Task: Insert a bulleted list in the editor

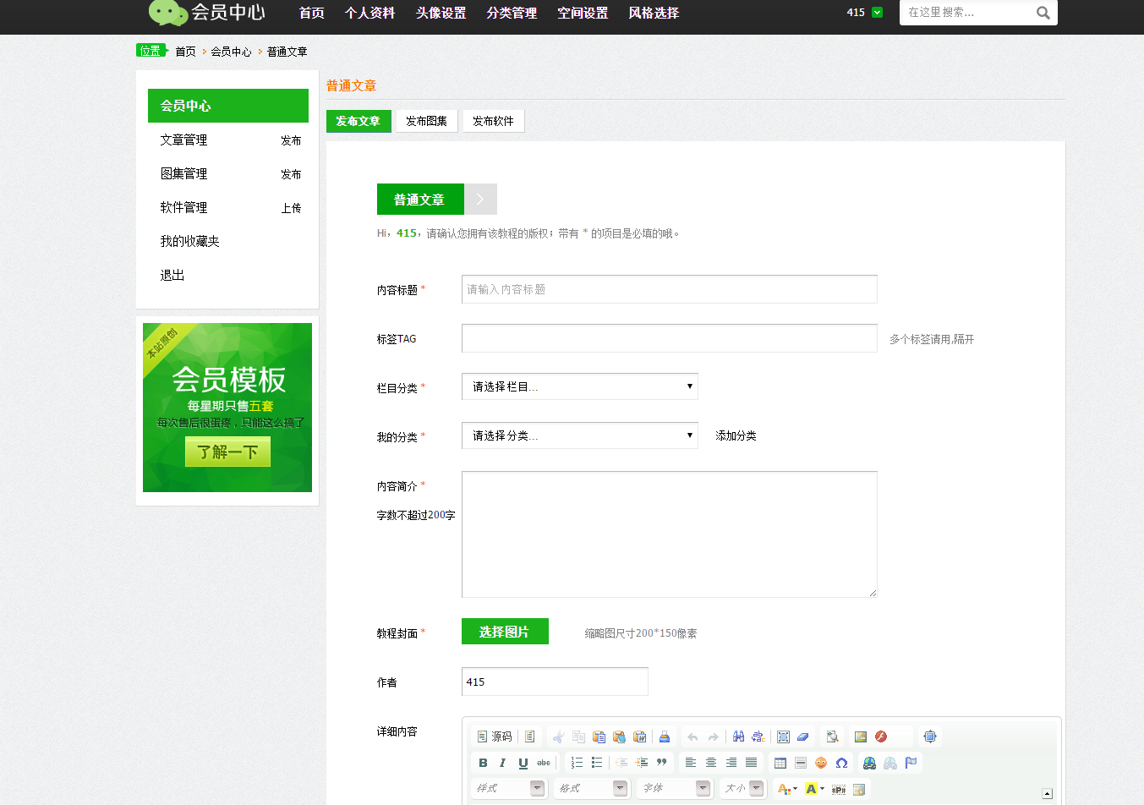Action: coord(597,763)
